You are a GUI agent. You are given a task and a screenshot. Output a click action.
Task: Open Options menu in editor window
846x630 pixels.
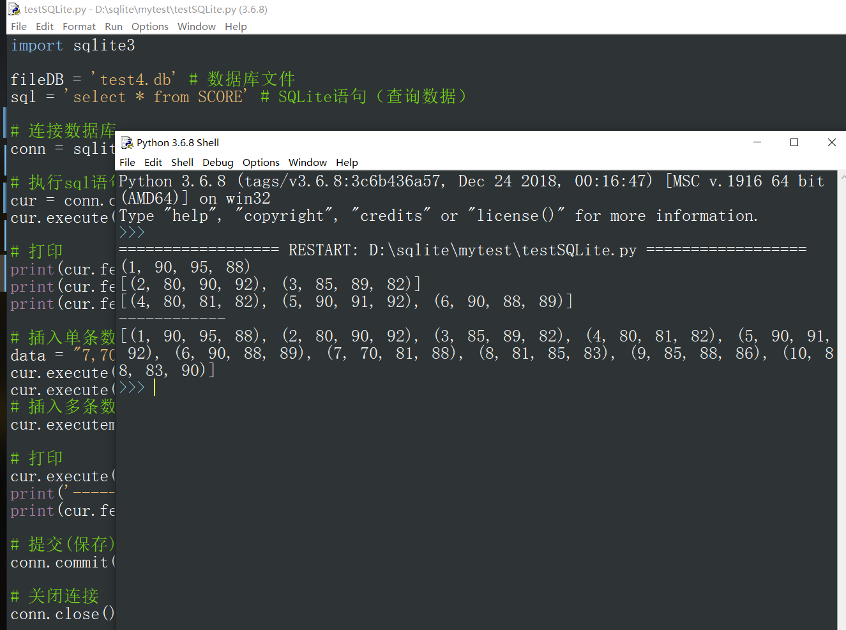coord(150,26)
